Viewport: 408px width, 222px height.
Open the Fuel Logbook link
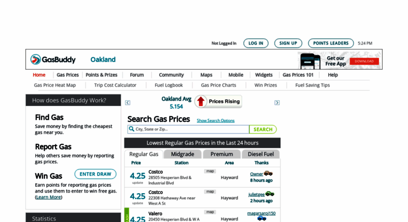(x=169, y=85)
